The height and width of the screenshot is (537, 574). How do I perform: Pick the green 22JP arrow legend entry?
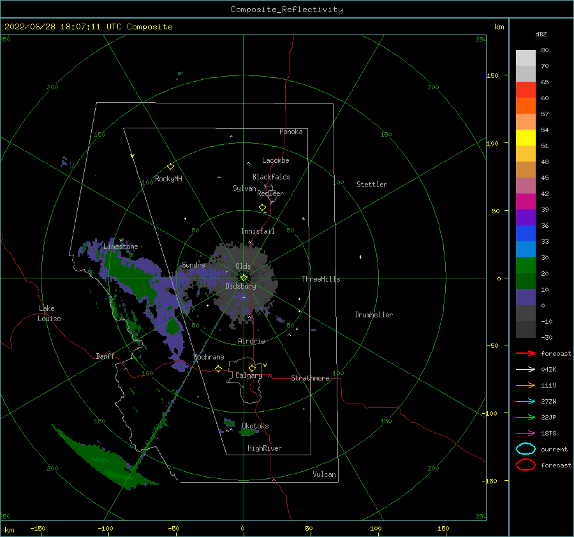point(526,417)
